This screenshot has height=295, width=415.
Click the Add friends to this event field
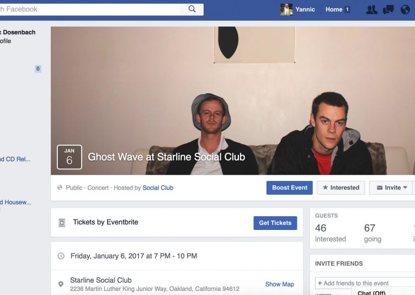(365, 283)
